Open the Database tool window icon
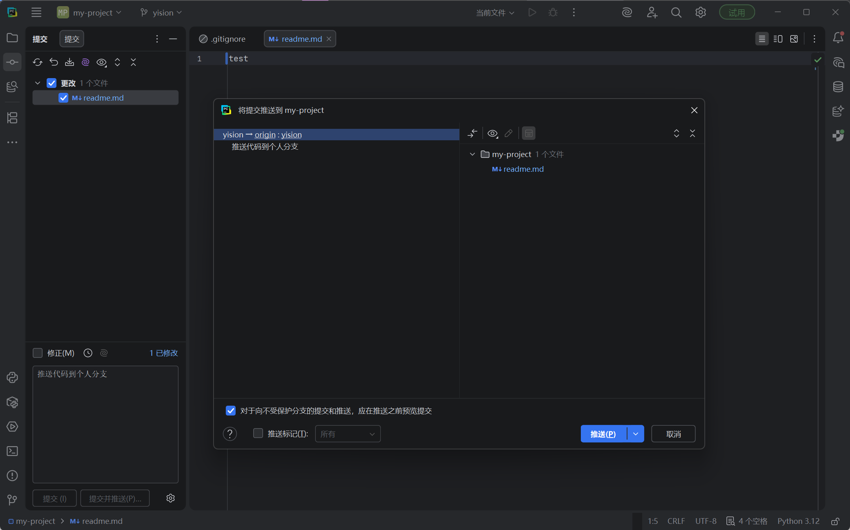The height and width of the screenshot is (530, 850). pyautogui.click(x=838, y=87)
